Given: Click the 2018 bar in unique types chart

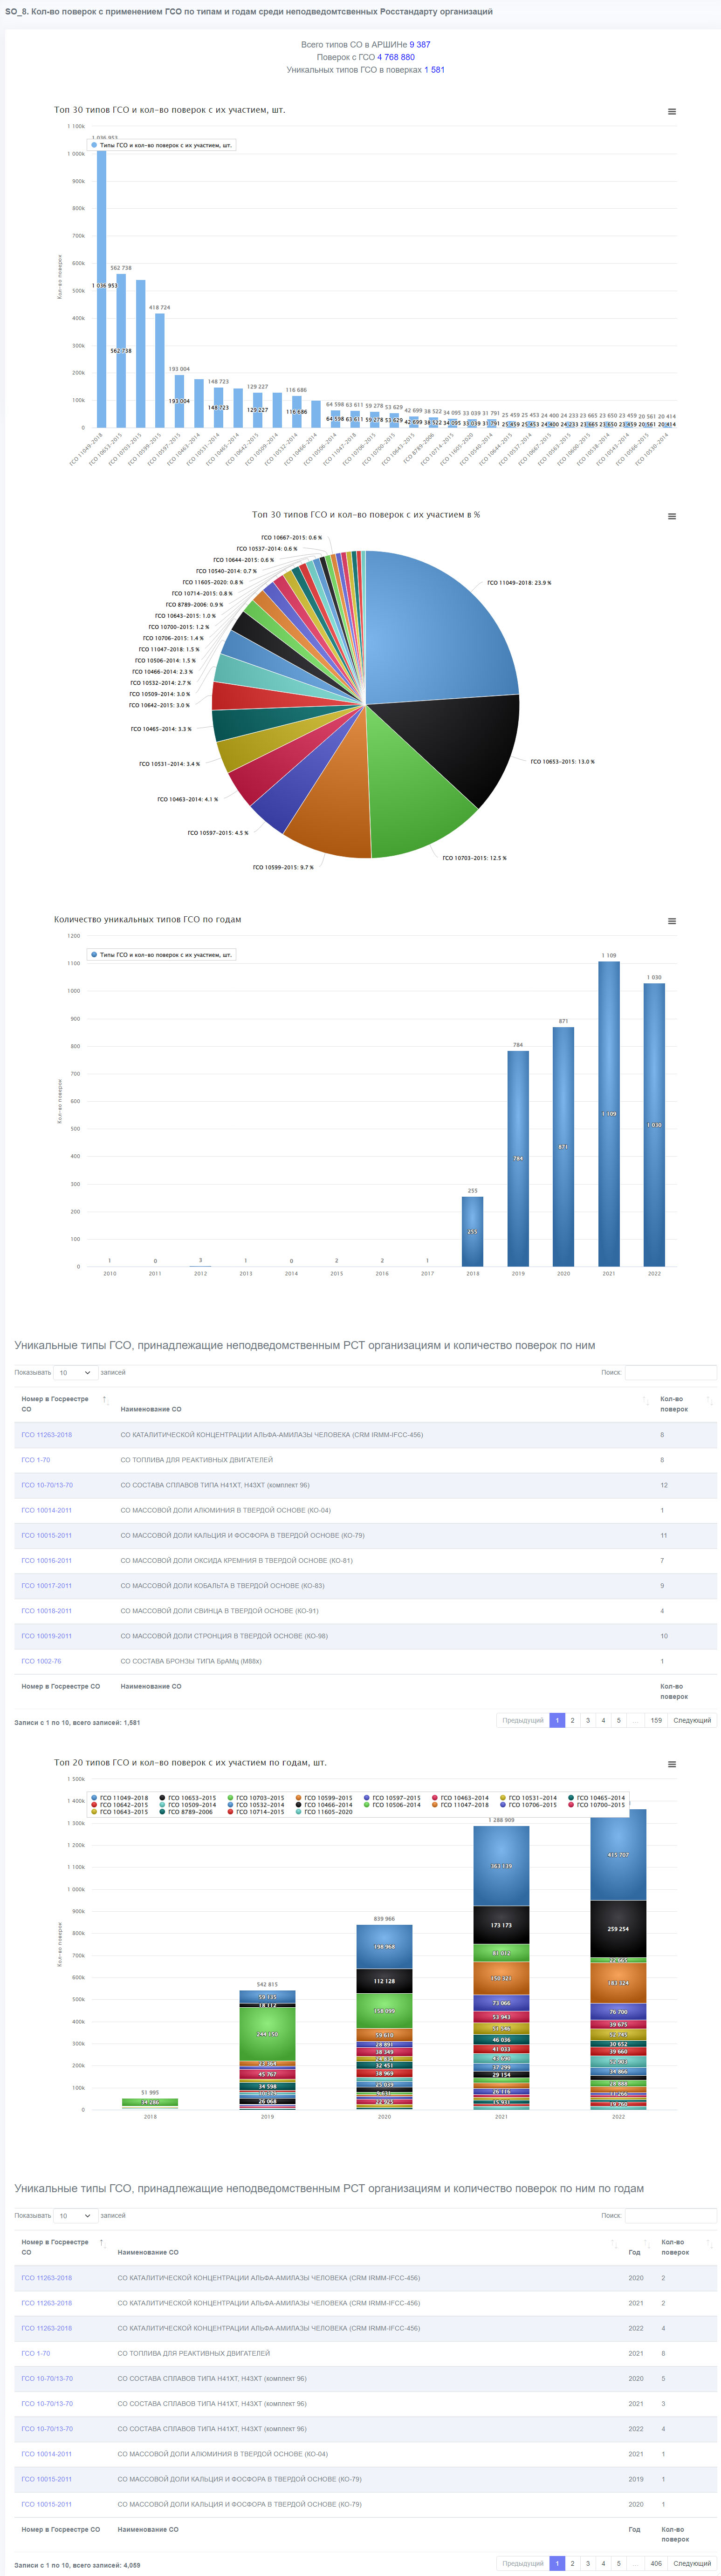Looking at the screenshot, I should tap(473, 1232).
